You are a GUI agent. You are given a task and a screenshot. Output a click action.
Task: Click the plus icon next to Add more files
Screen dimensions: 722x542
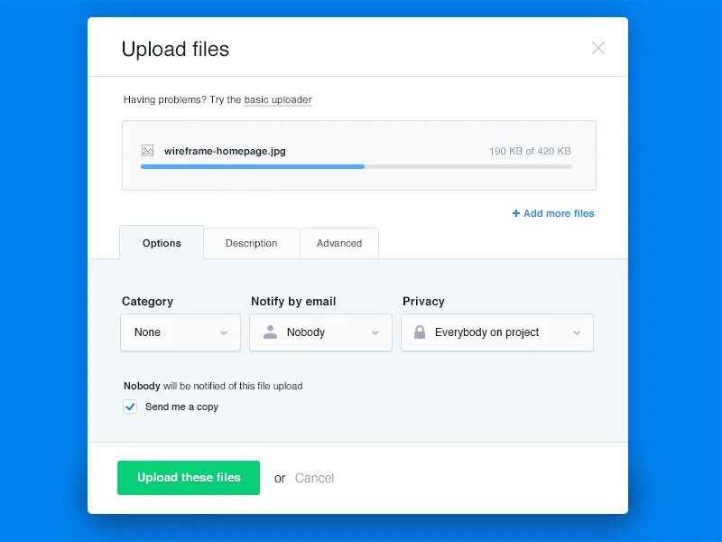516,213
